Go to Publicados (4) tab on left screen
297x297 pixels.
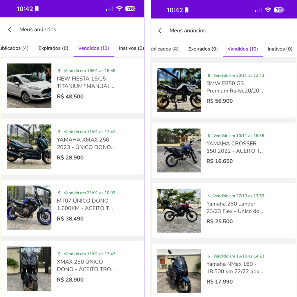coord(15,48)
